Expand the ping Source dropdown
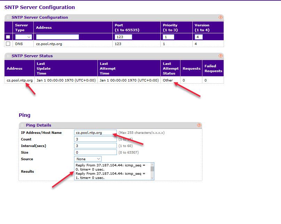This screenshot has height=224, width=281. tap(89, 159)
